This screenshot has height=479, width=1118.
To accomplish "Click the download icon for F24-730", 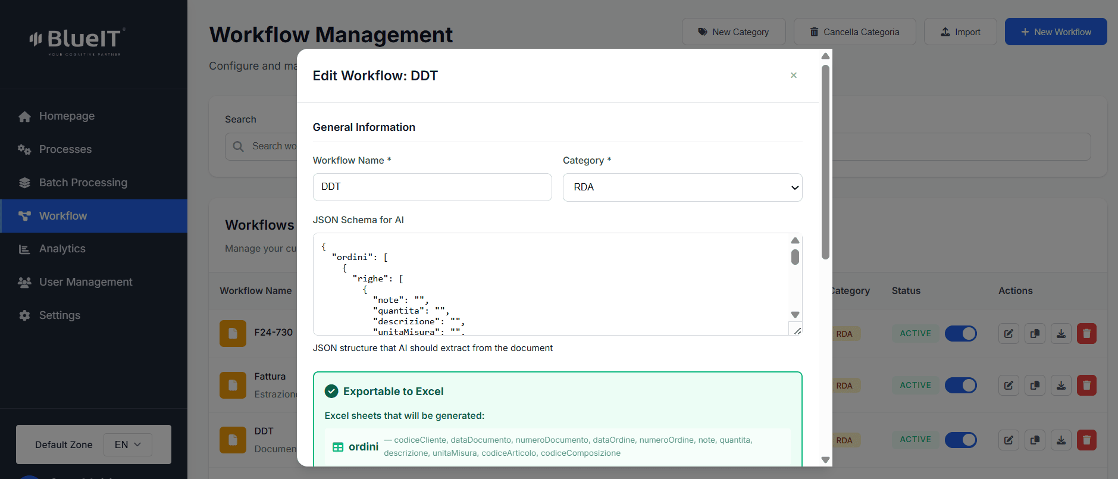I will (x=1061, y=334).
